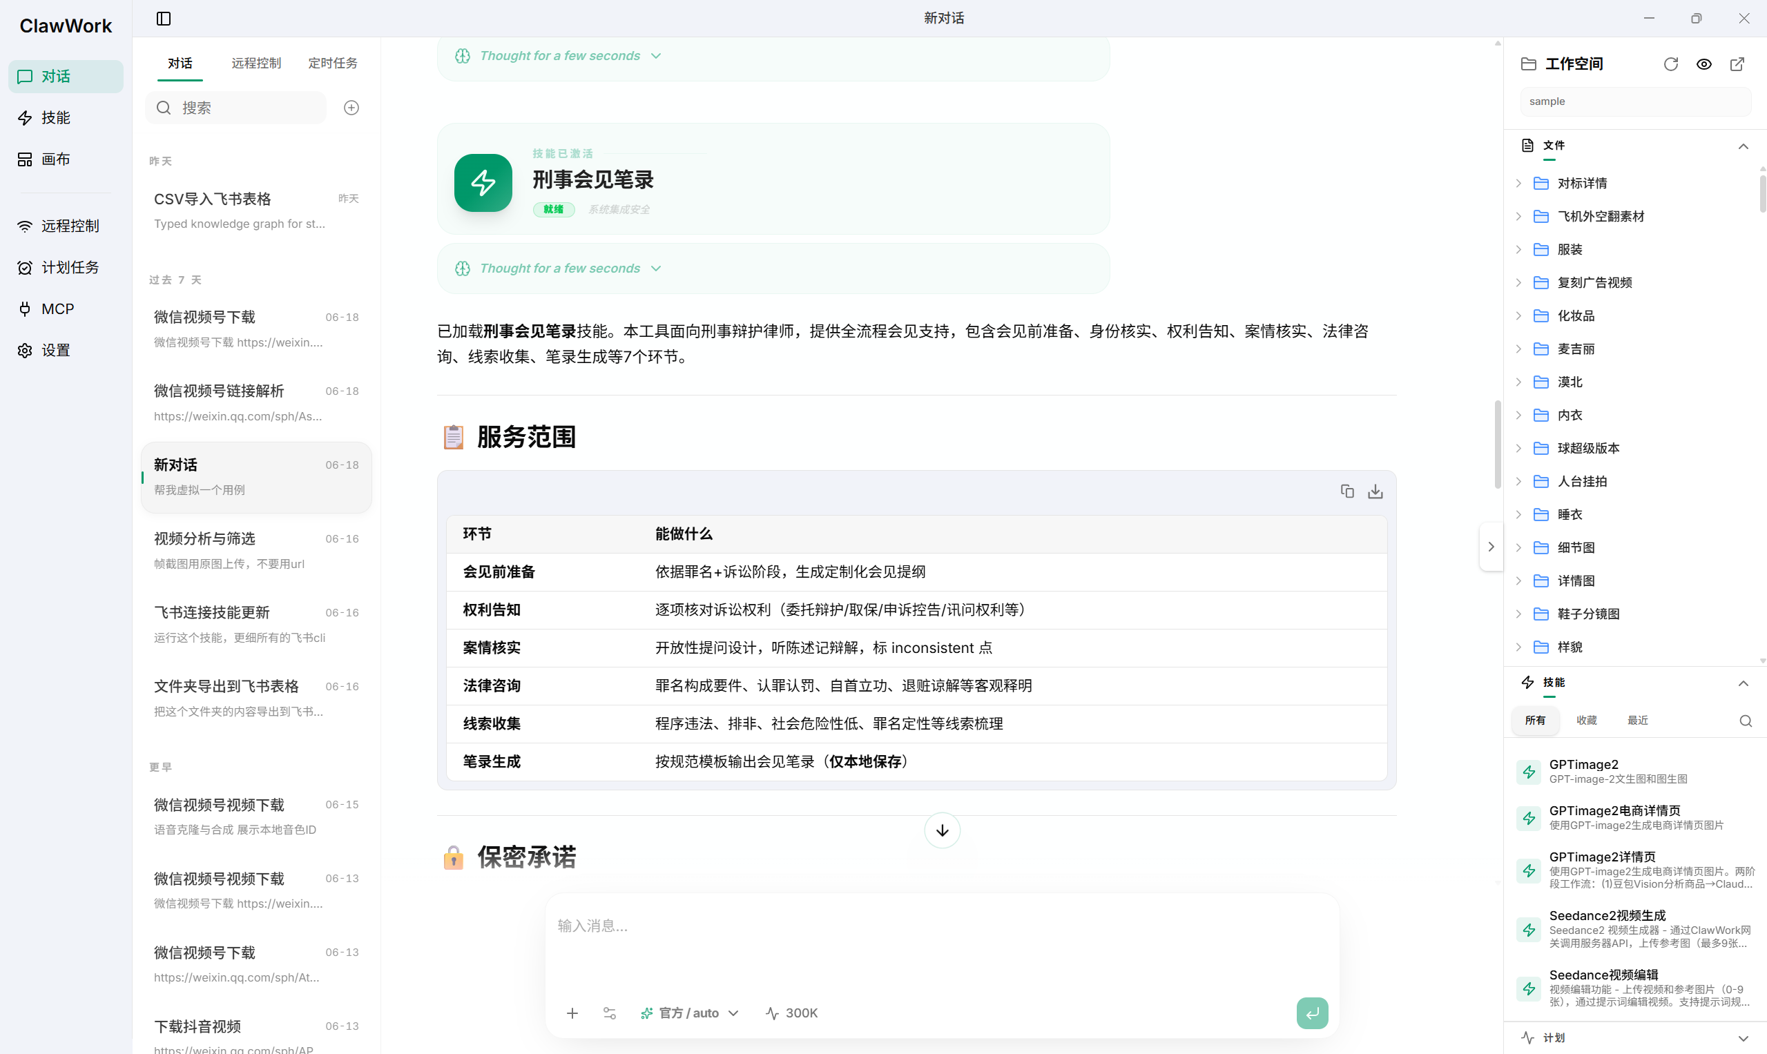1767x1054 pixels.
Task: Click the sample workspace path field
Action: [1636, 101]
